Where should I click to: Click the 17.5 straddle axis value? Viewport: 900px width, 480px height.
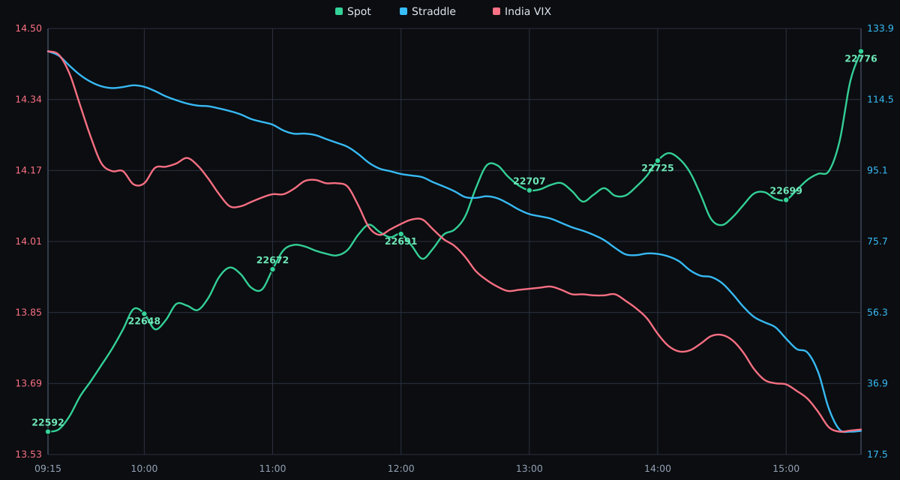(x=877, y=454)
